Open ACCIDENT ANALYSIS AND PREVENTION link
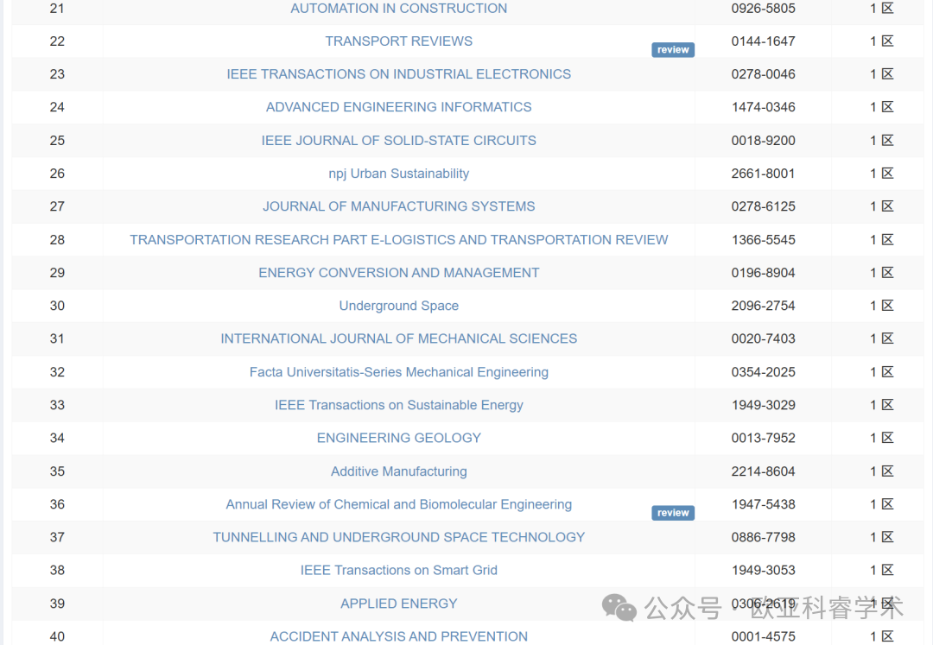Image resolution: width=933 pixels, height=645 pixels. [398, 636]
